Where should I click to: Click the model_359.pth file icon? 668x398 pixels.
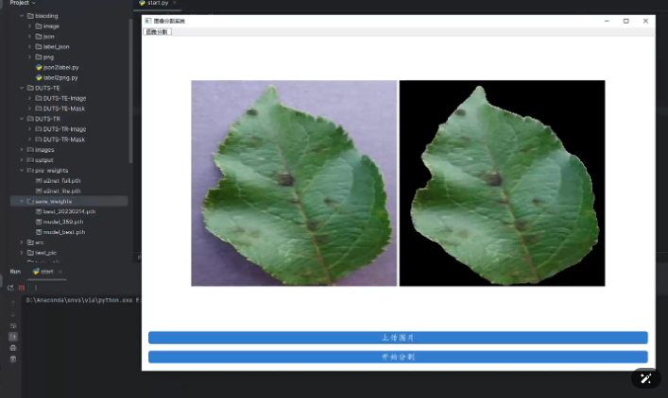coord(39,222)
